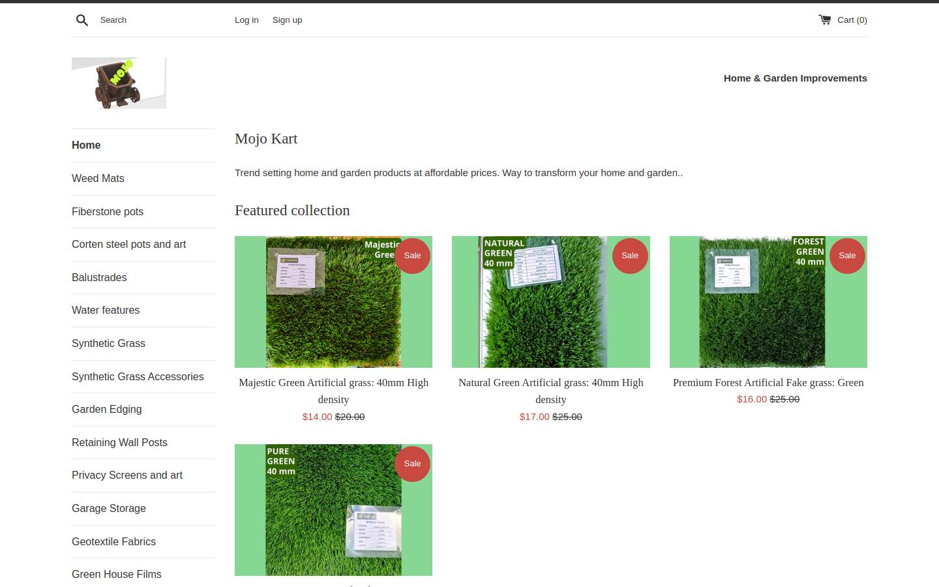Click the Sale badge on Pure Green

[413, 464]
